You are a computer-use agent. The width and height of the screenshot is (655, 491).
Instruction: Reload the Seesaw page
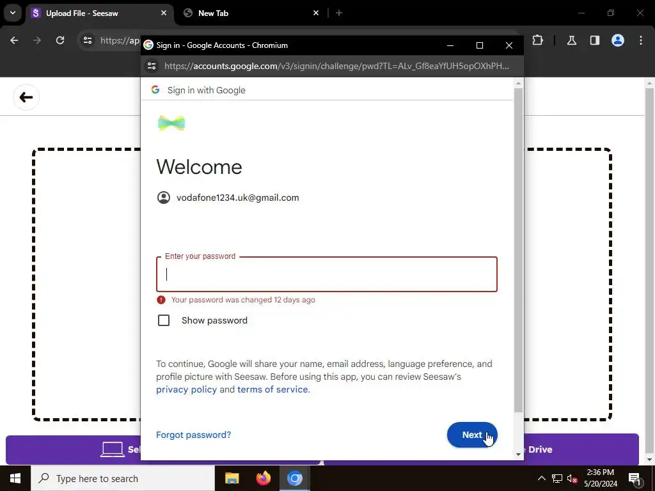(x=60, y=40)
